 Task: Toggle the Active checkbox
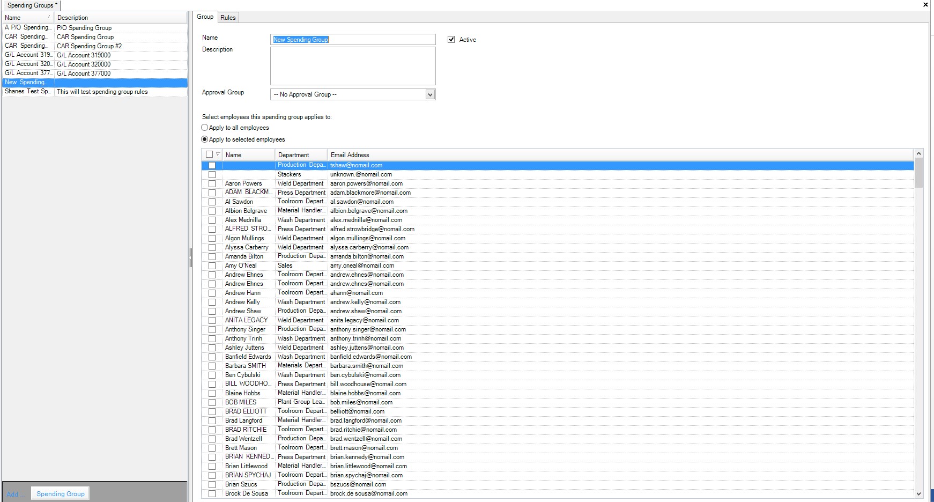coord(451,40)
